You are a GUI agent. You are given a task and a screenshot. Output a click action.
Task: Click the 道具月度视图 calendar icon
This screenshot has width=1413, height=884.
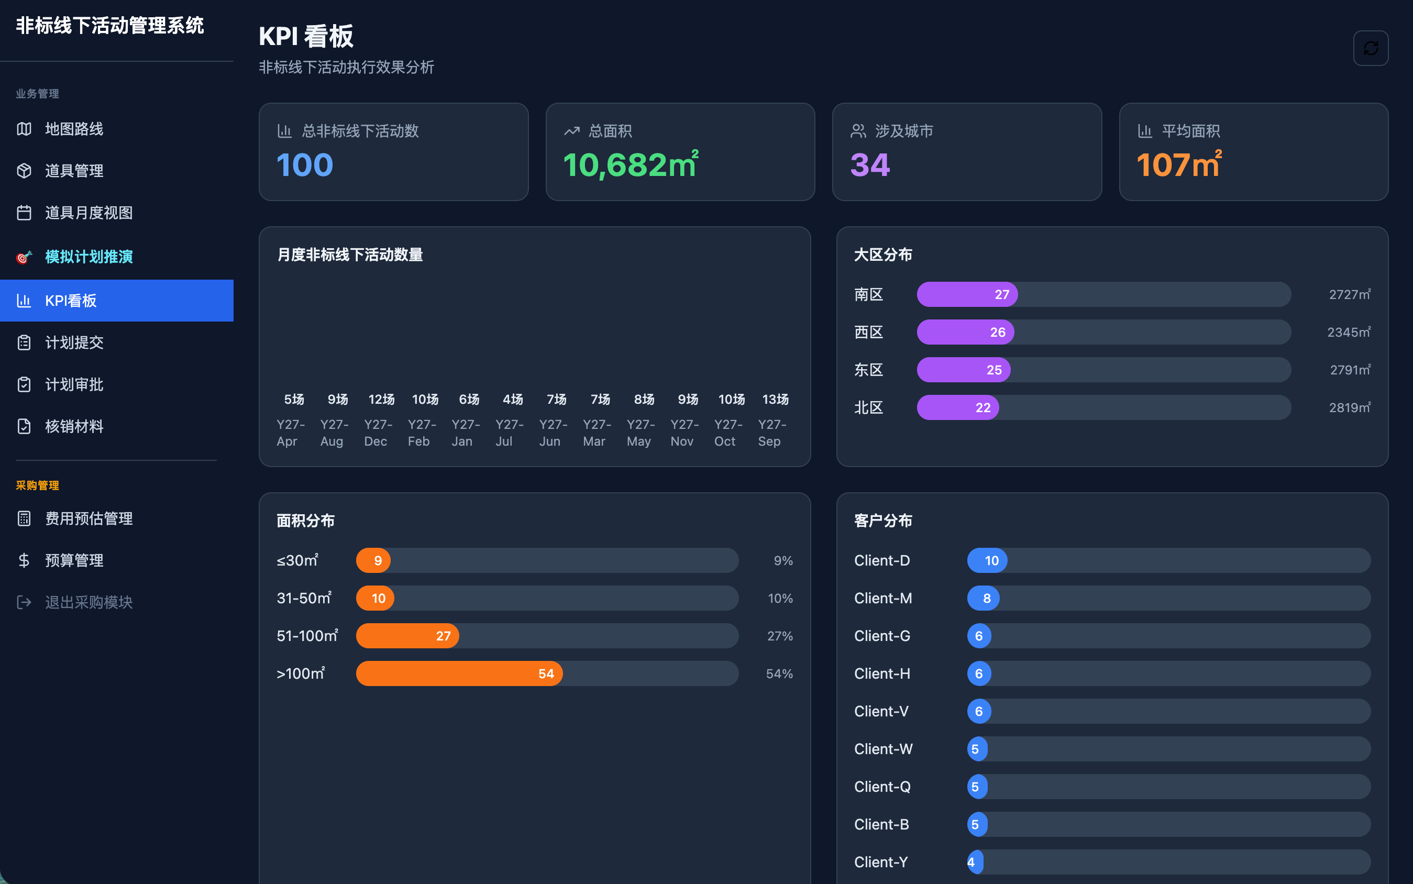[x=24, y=213]
